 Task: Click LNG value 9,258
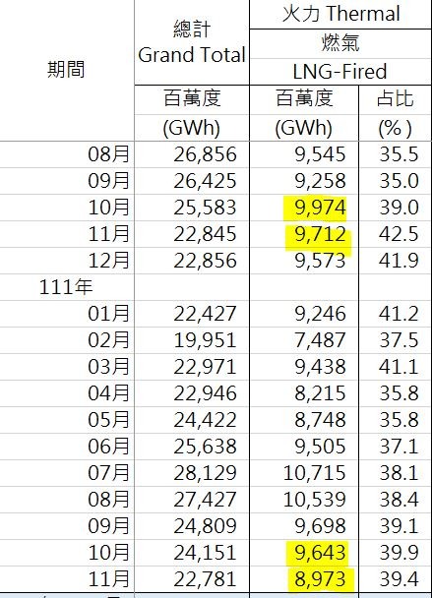click(320, 181)
